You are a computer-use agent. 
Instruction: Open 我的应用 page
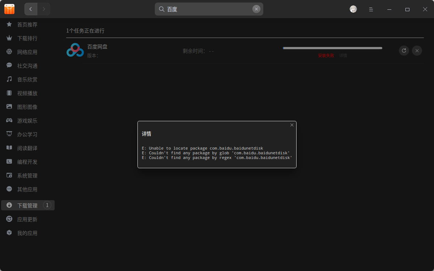(x=28, y=233)
